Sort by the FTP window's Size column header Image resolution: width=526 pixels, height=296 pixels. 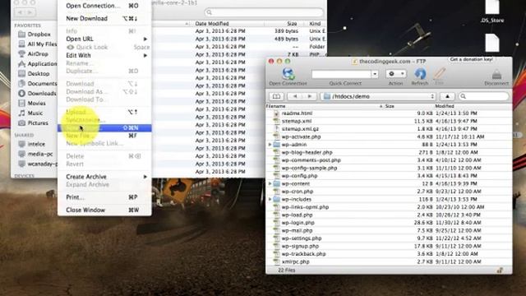point(408,106)
